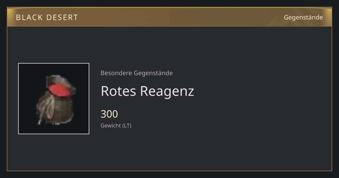Select the Gegenstände section in header
Image resolution: width=339 pixels, height=178 pixels.
tap(303, 18)
